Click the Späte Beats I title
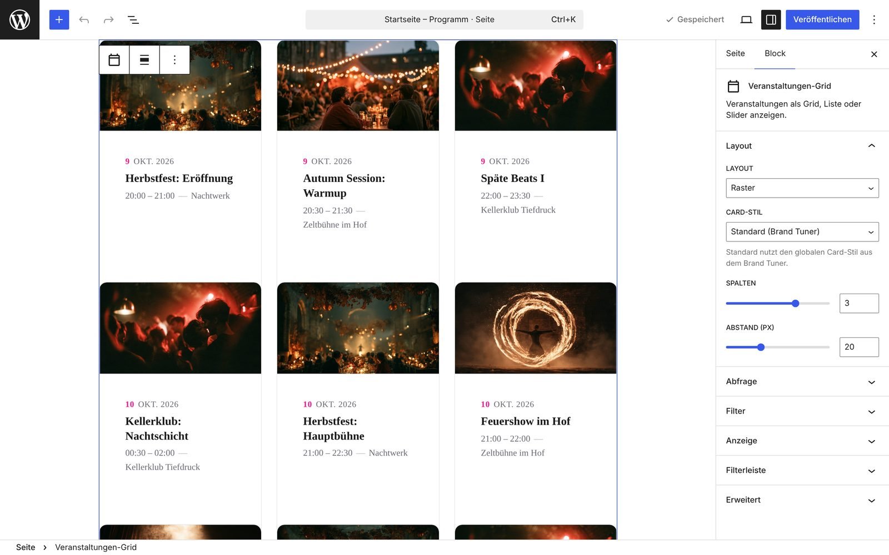The height and width of the screenshot is (555, 889). click(512, 178)
